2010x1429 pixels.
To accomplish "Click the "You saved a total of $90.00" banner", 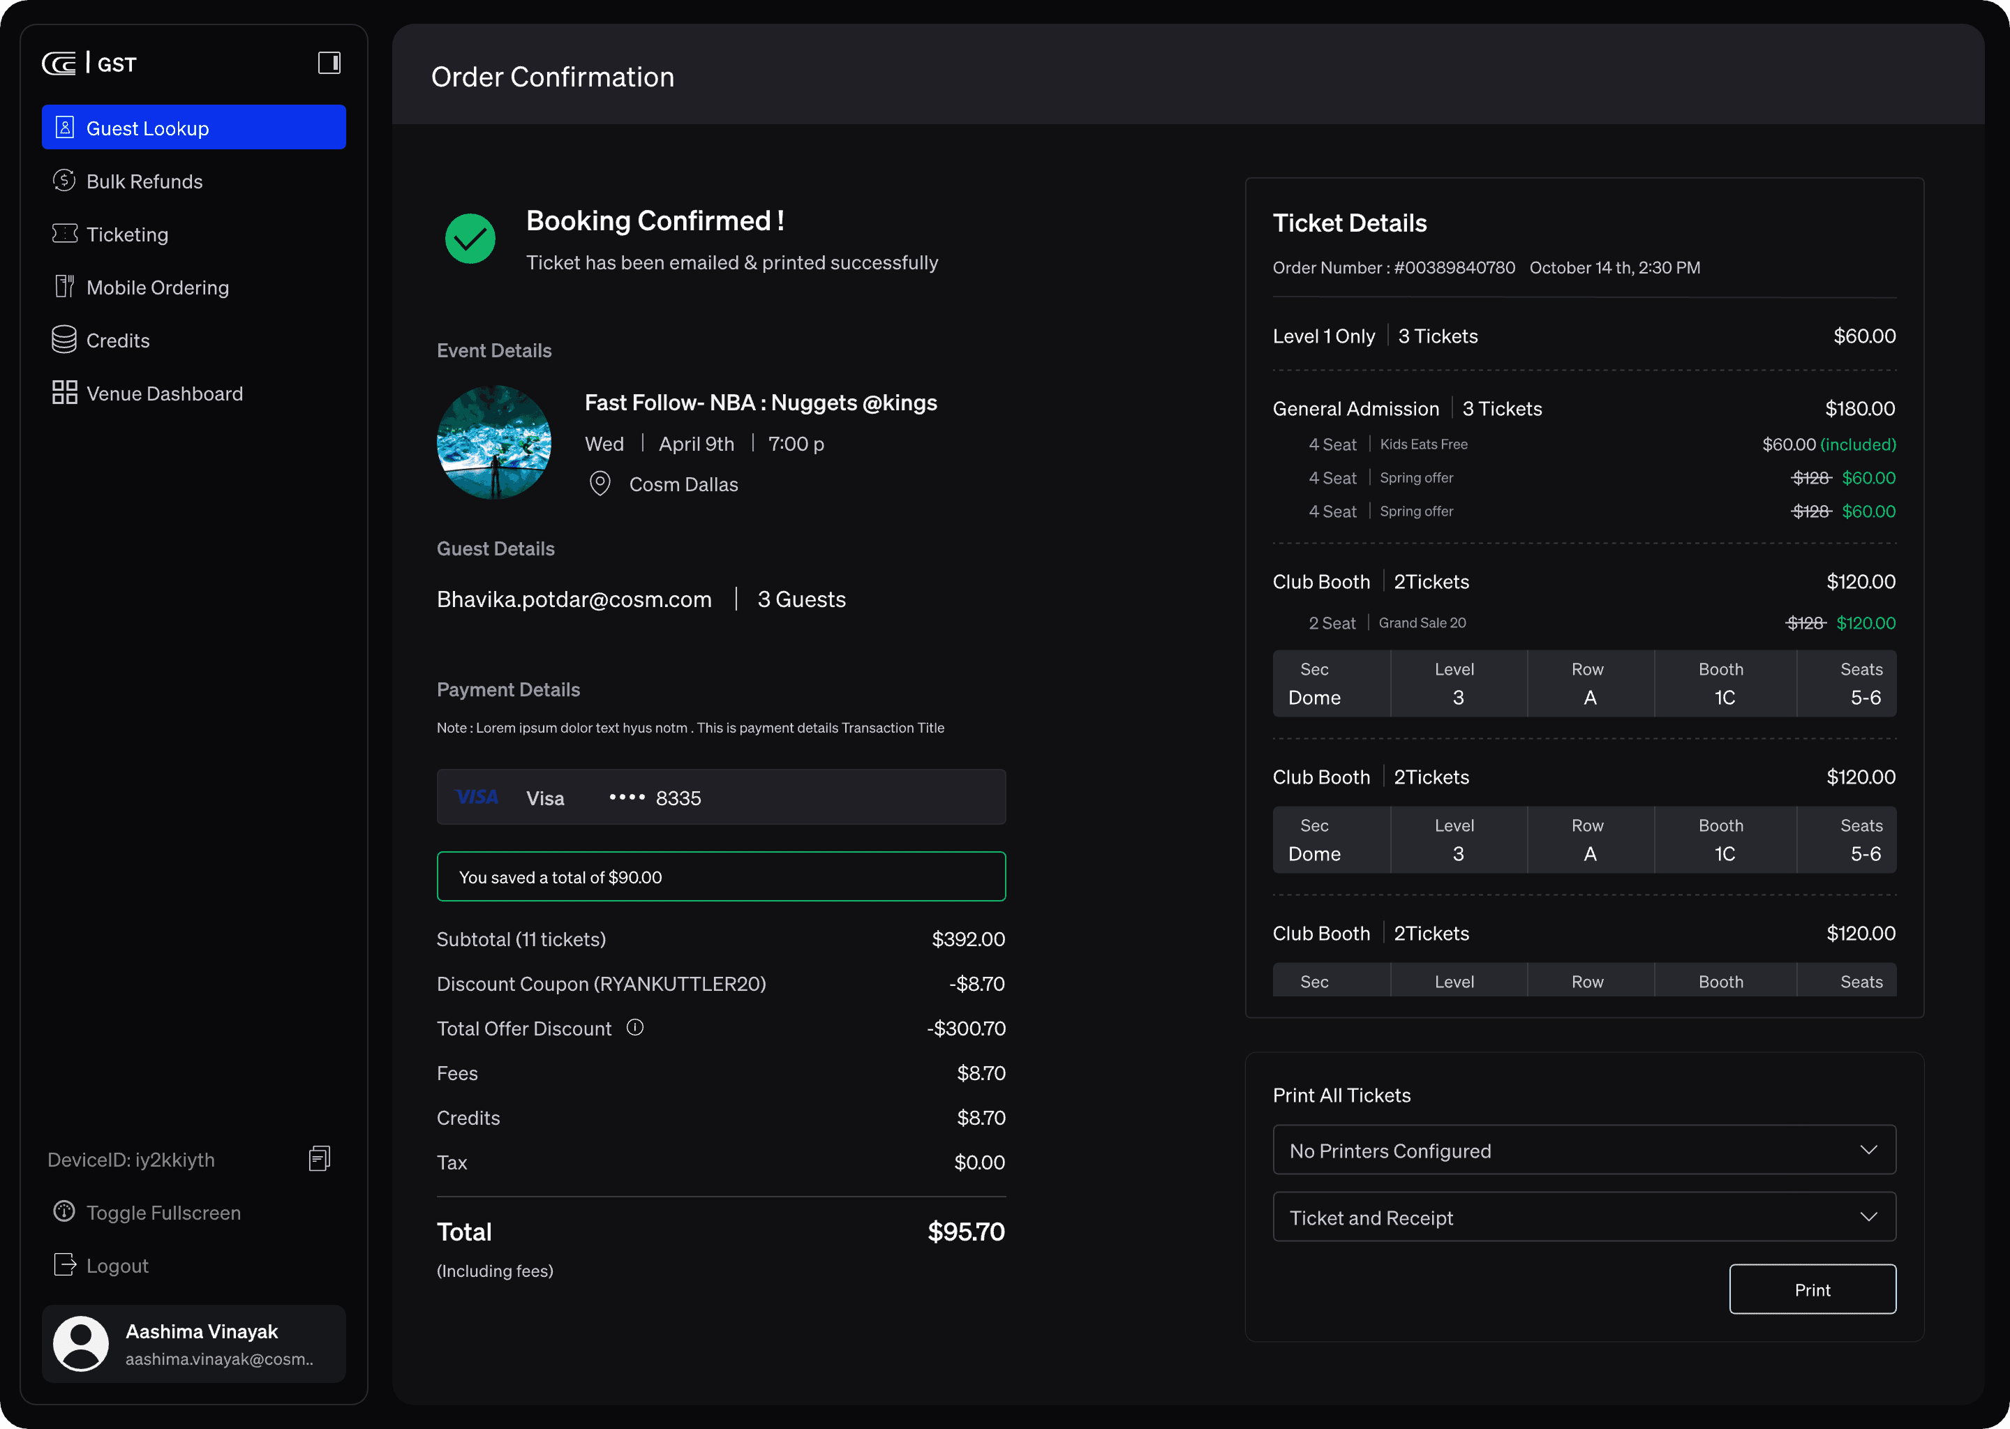I will tap(721, 876).
